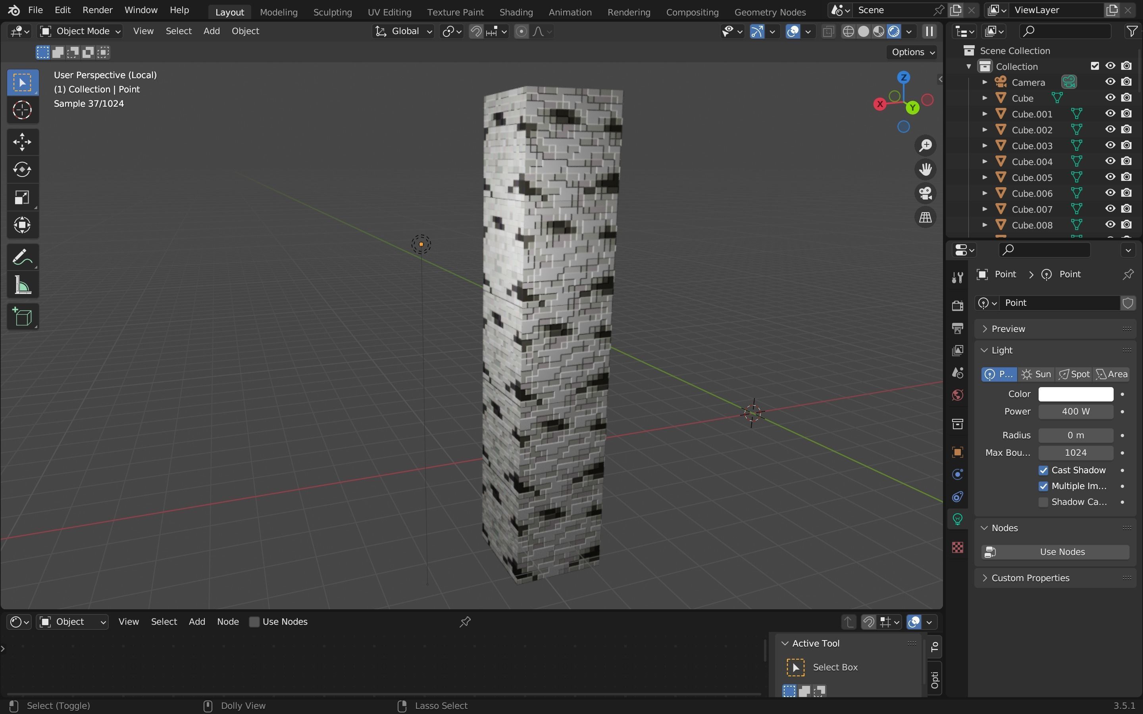Switch to the Shading workspace tab

(x=516, y=12)
